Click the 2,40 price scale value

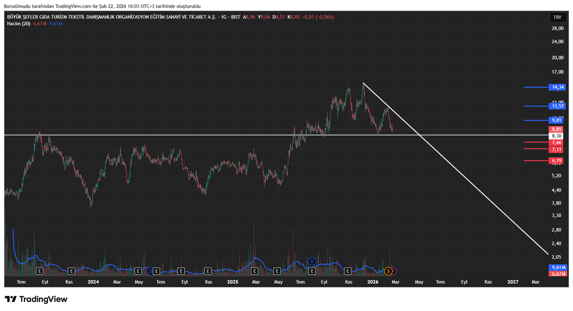point(556,244)
